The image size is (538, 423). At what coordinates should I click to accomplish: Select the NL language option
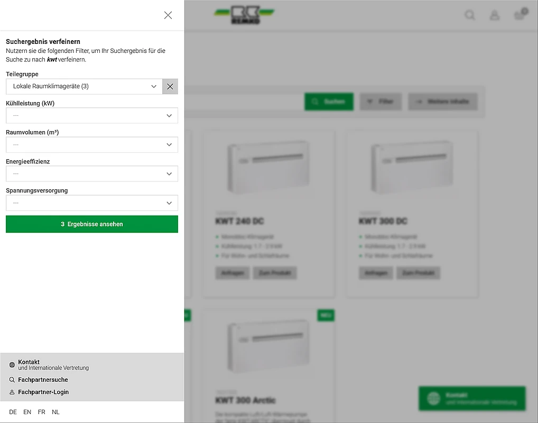click(55, 412)
